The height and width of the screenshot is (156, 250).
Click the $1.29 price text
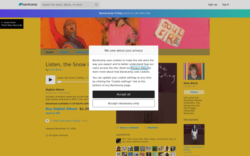tap(84, 109)
